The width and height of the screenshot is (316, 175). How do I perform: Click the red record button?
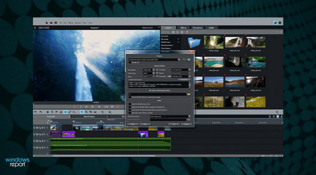click(x=118, y=107)
